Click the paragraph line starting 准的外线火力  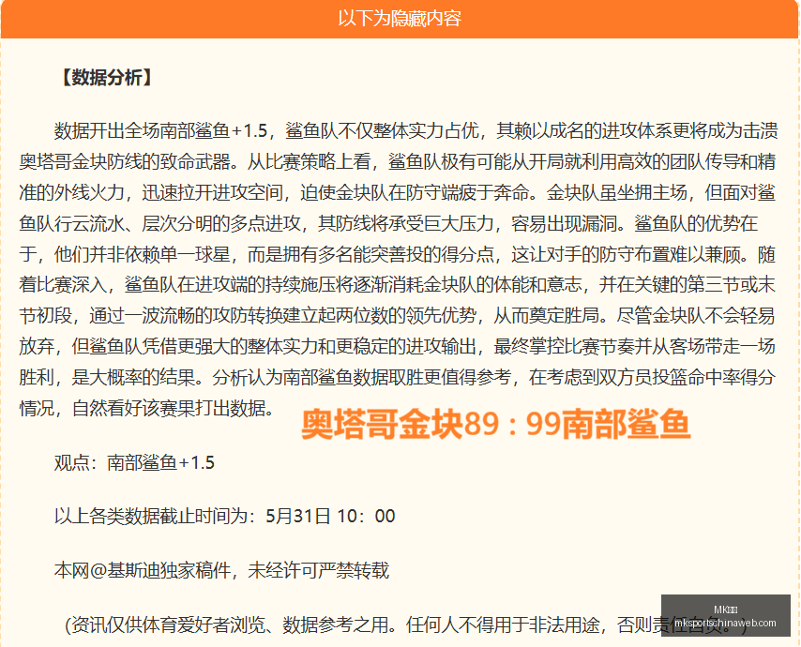point(398,192)
